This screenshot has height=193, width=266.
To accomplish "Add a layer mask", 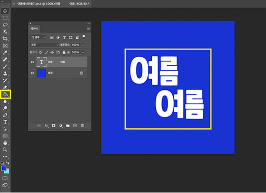I will [54, 126].
